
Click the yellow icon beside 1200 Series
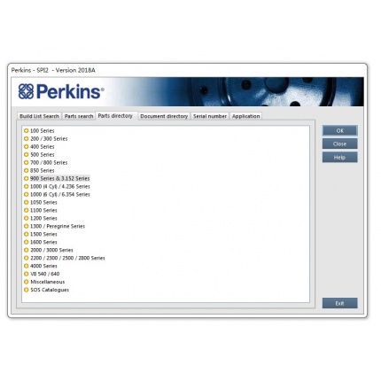pos(27,218)
